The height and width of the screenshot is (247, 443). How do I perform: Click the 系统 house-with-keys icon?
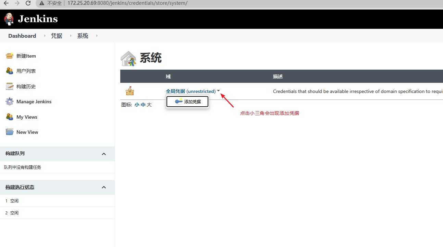[128, 58]
